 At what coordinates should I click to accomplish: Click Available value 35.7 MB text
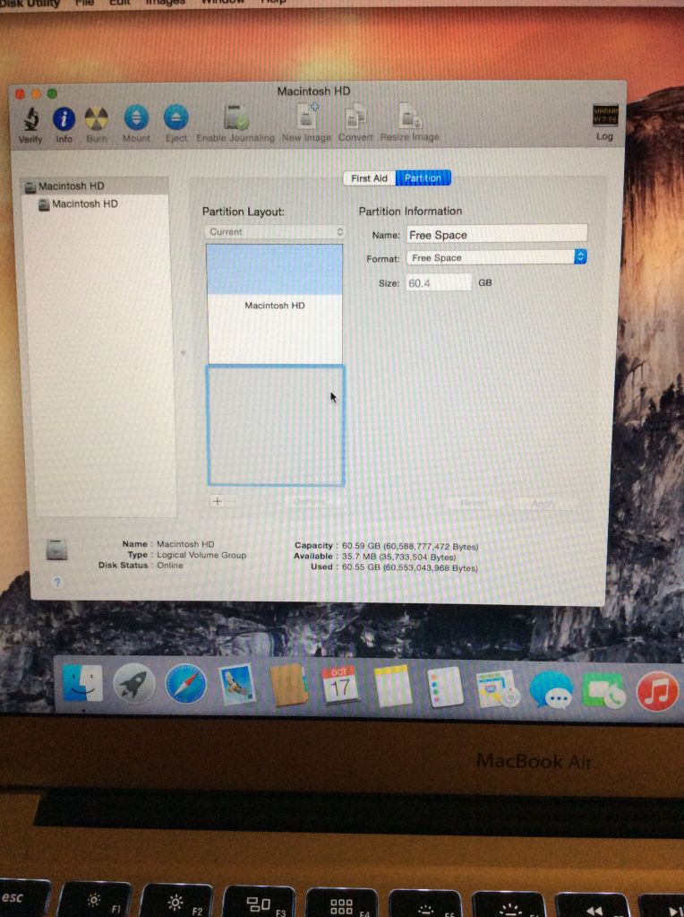point(399,558)
